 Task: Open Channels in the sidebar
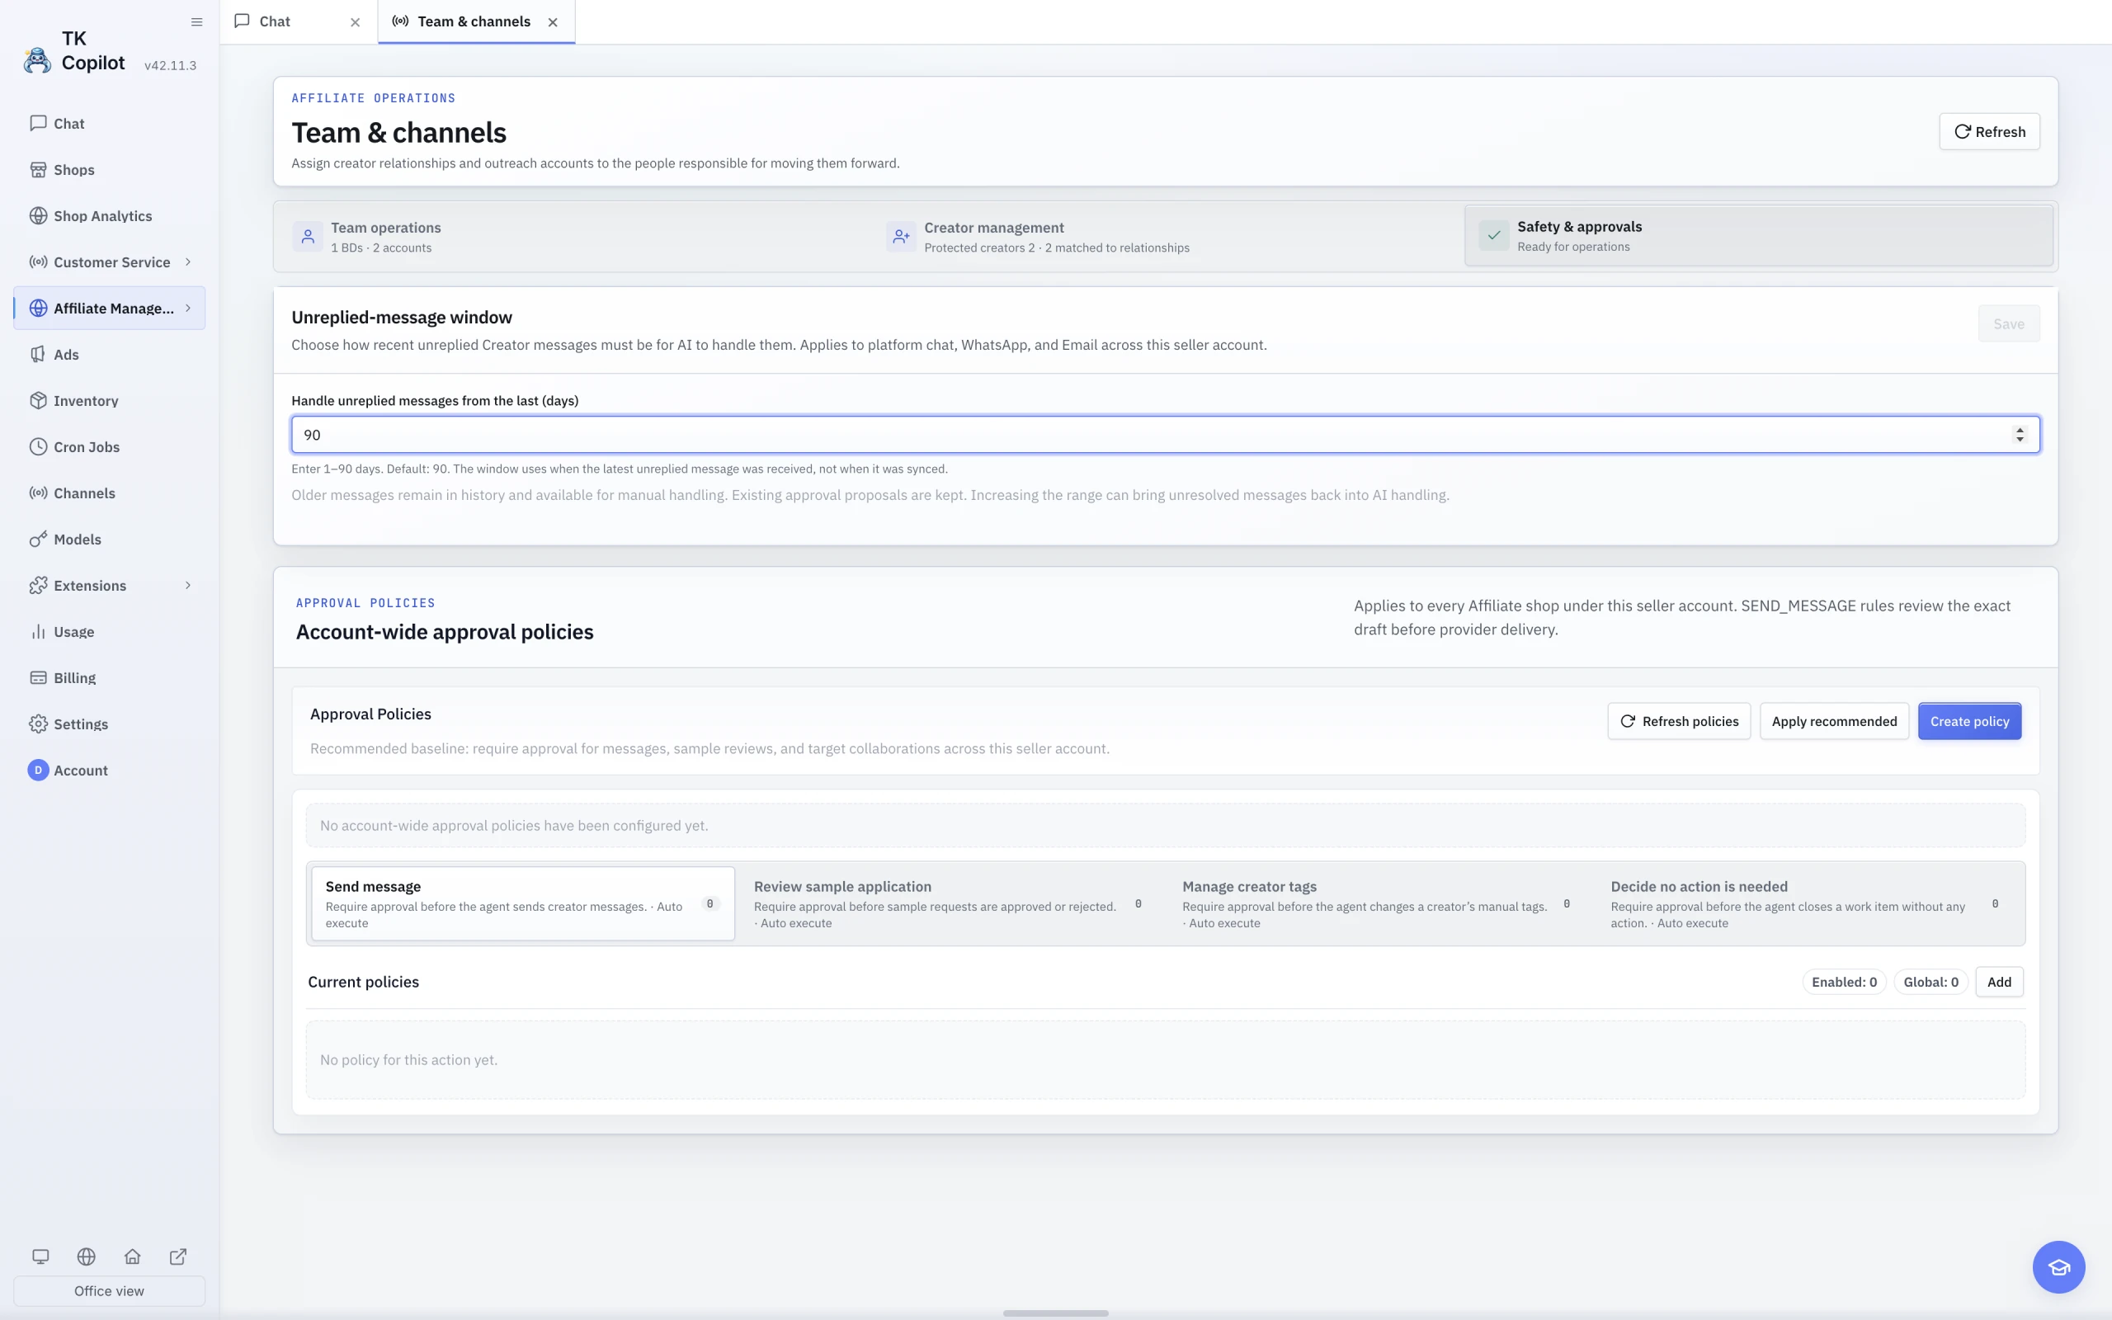click(x=109, y=493)
